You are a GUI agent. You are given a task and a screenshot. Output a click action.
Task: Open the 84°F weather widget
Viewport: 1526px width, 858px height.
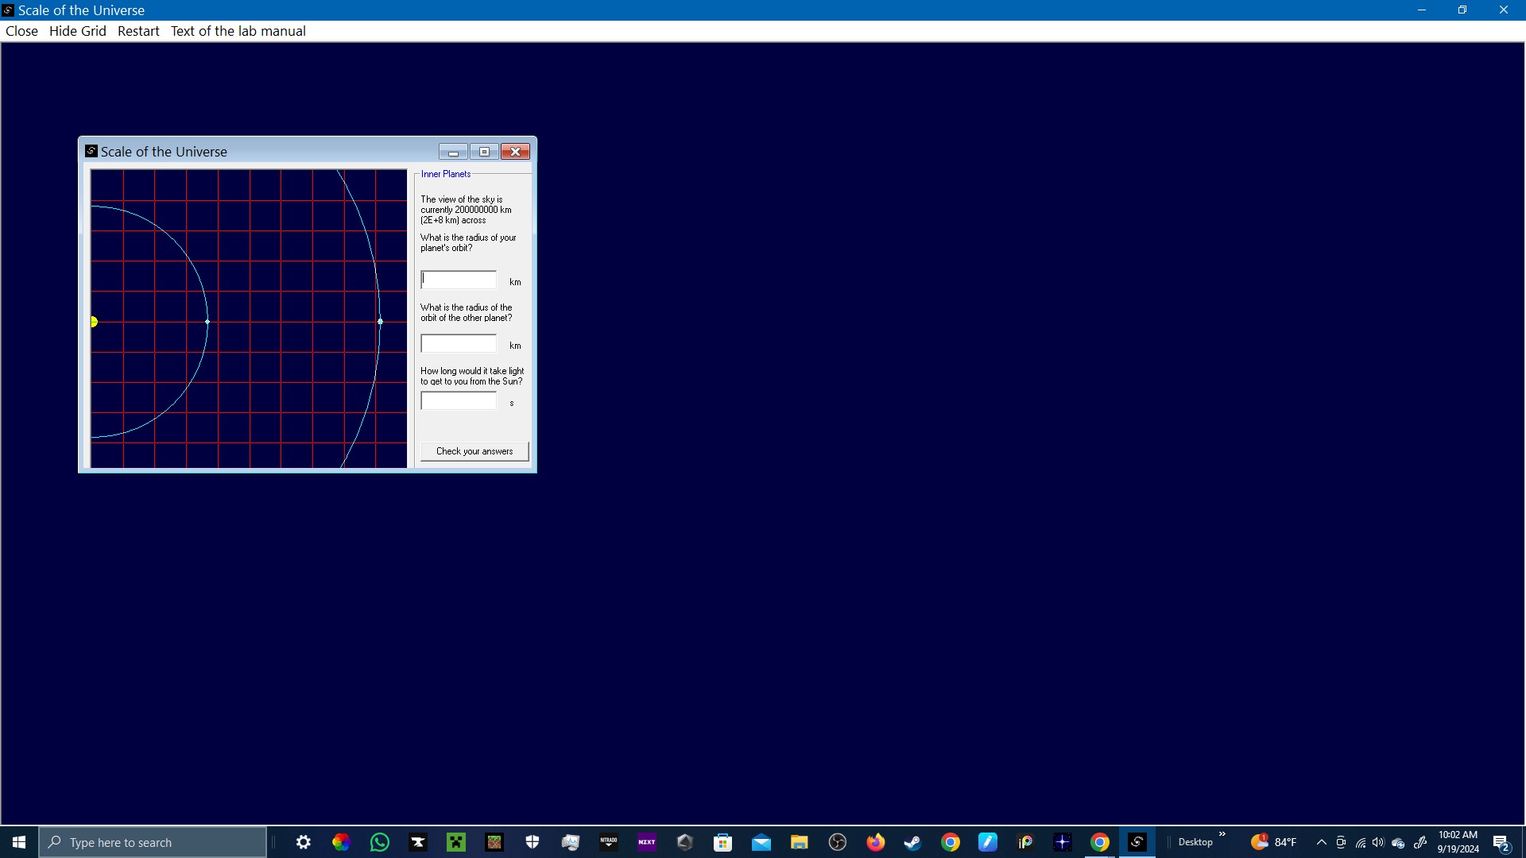click(1274, 842)
